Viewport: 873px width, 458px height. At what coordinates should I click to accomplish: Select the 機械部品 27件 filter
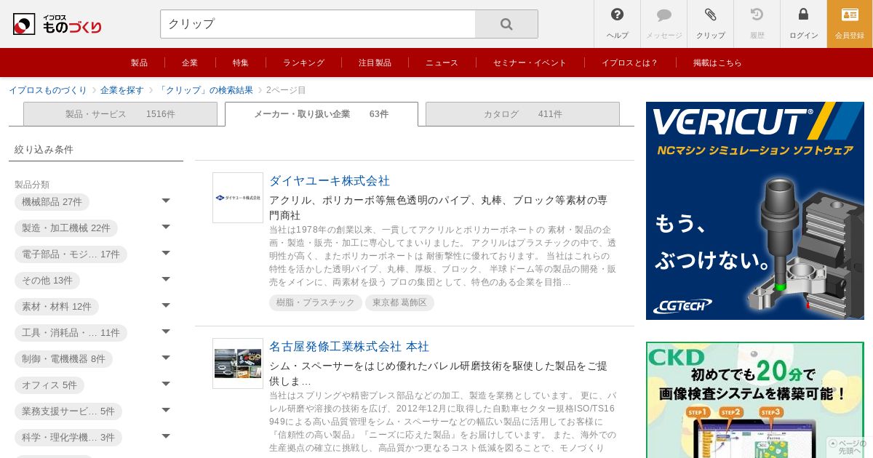(52, 202)
